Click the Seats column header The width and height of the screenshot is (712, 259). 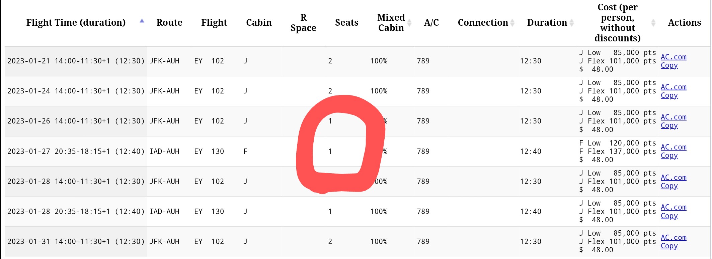(346, 23)
